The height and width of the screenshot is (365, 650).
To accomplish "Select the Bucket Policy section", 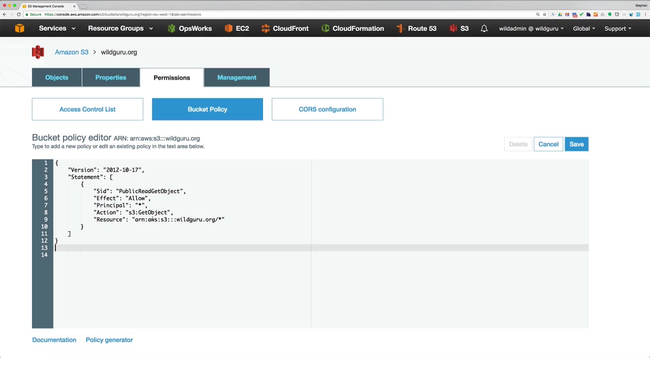I will [207, 109].
